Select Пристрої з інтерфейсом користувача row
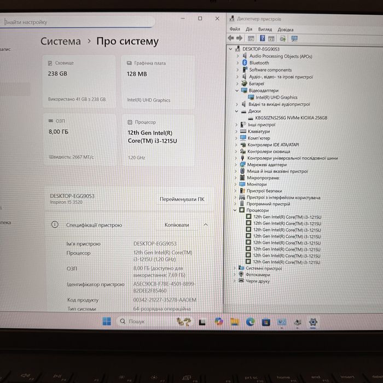The image size is (383, 383). 283,198
